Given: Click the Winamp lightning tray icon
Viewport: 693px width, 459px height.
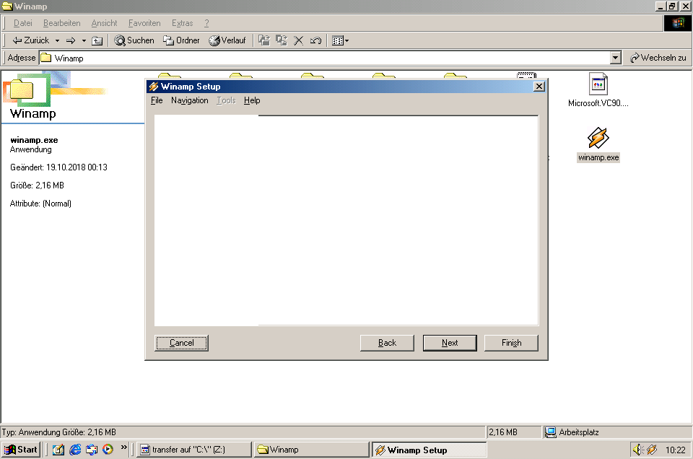Looking at the screenshot, I should tap(651, 450).
